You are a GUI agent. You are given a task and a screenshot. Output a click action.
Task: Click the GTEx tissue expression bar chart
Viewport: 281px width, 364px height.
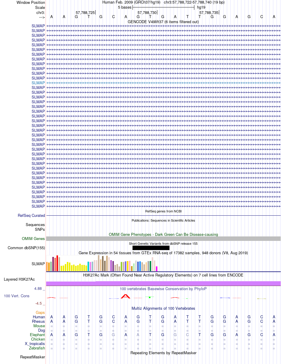pos(102,263)
